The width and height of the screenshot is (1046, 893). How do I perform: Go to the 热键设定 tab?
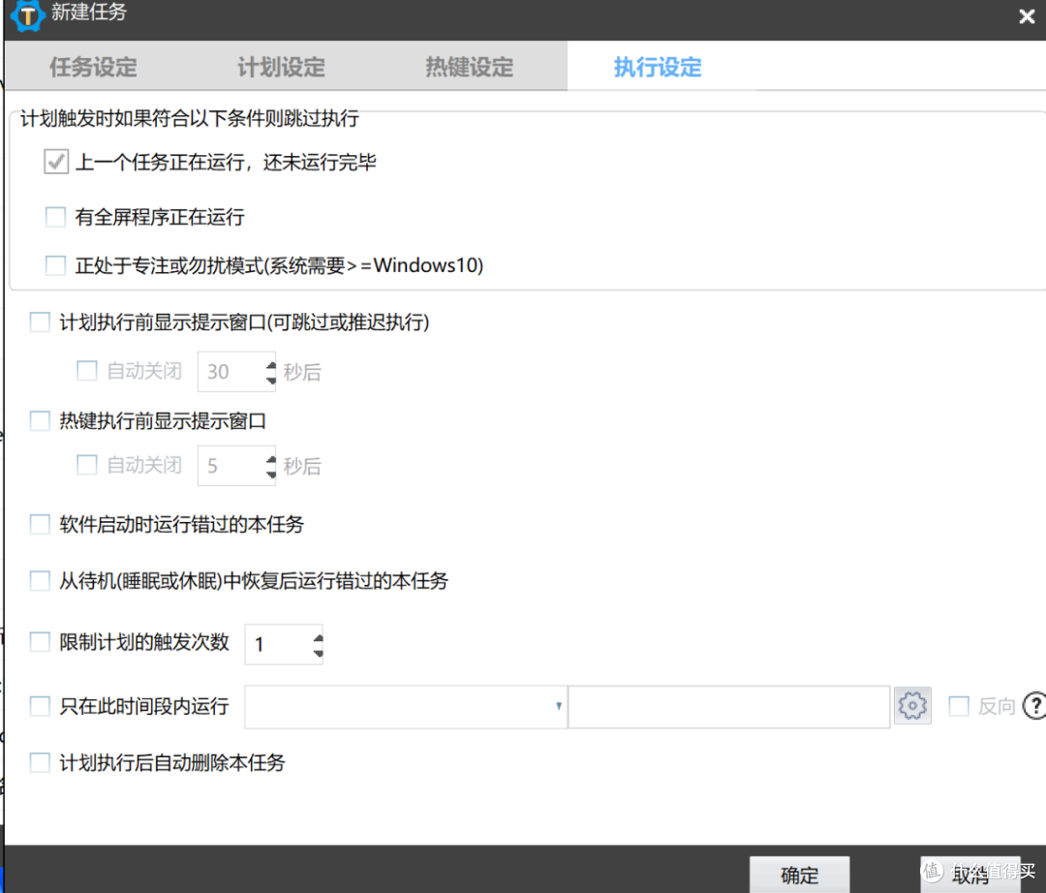469,67
